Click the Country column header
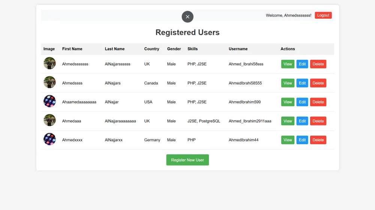375x210 pixels. 151,49
